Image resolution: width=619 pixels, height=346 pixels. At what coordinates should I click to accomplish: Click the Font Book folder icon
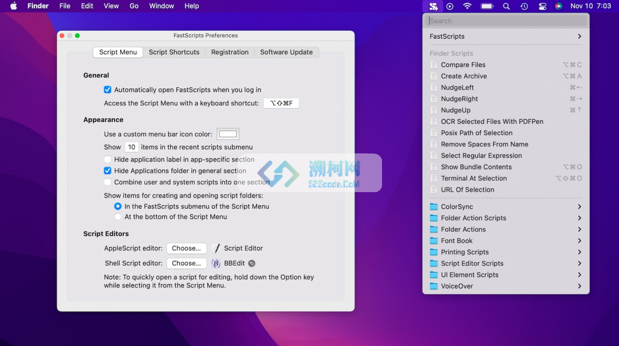coord(434,241)
